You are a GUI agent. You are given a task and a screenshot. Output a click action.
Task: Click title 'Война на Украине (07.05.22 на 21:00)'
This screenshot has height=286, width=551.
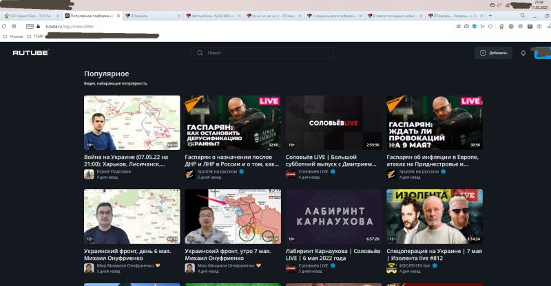126,160
